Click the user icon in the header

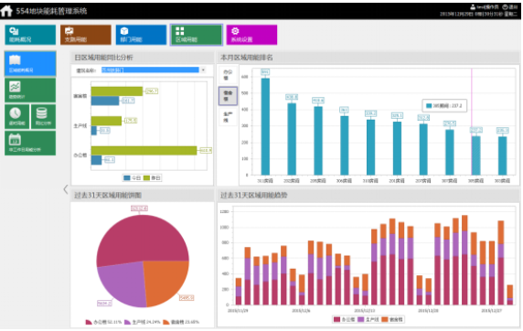point(473,7)
